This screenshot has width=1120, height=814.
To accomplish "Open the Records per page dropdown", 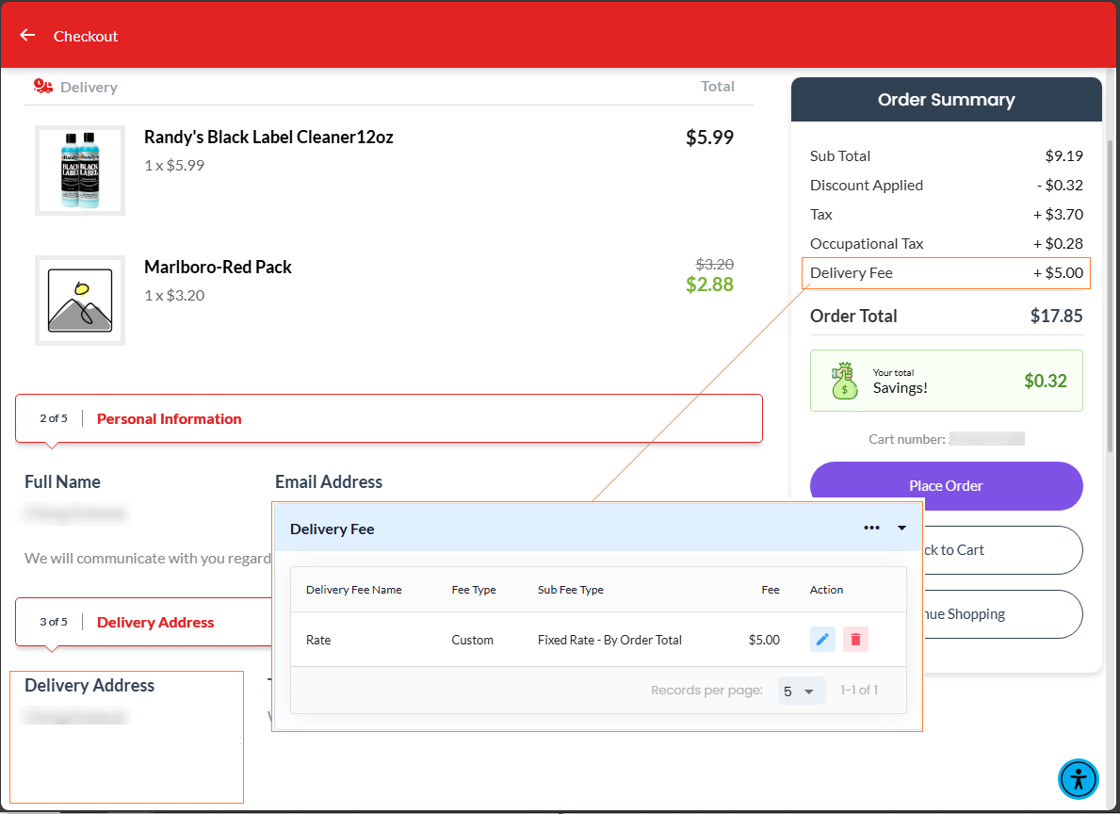I will point(801,691).
